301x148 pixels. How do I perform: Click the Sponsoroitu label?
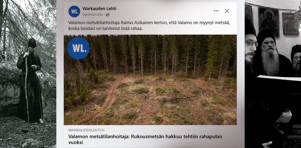pyautogui.click(x=93, y=15)
